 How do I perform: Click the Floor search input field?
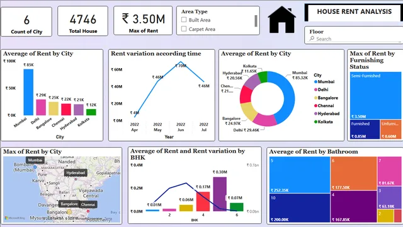coord(355,39)
